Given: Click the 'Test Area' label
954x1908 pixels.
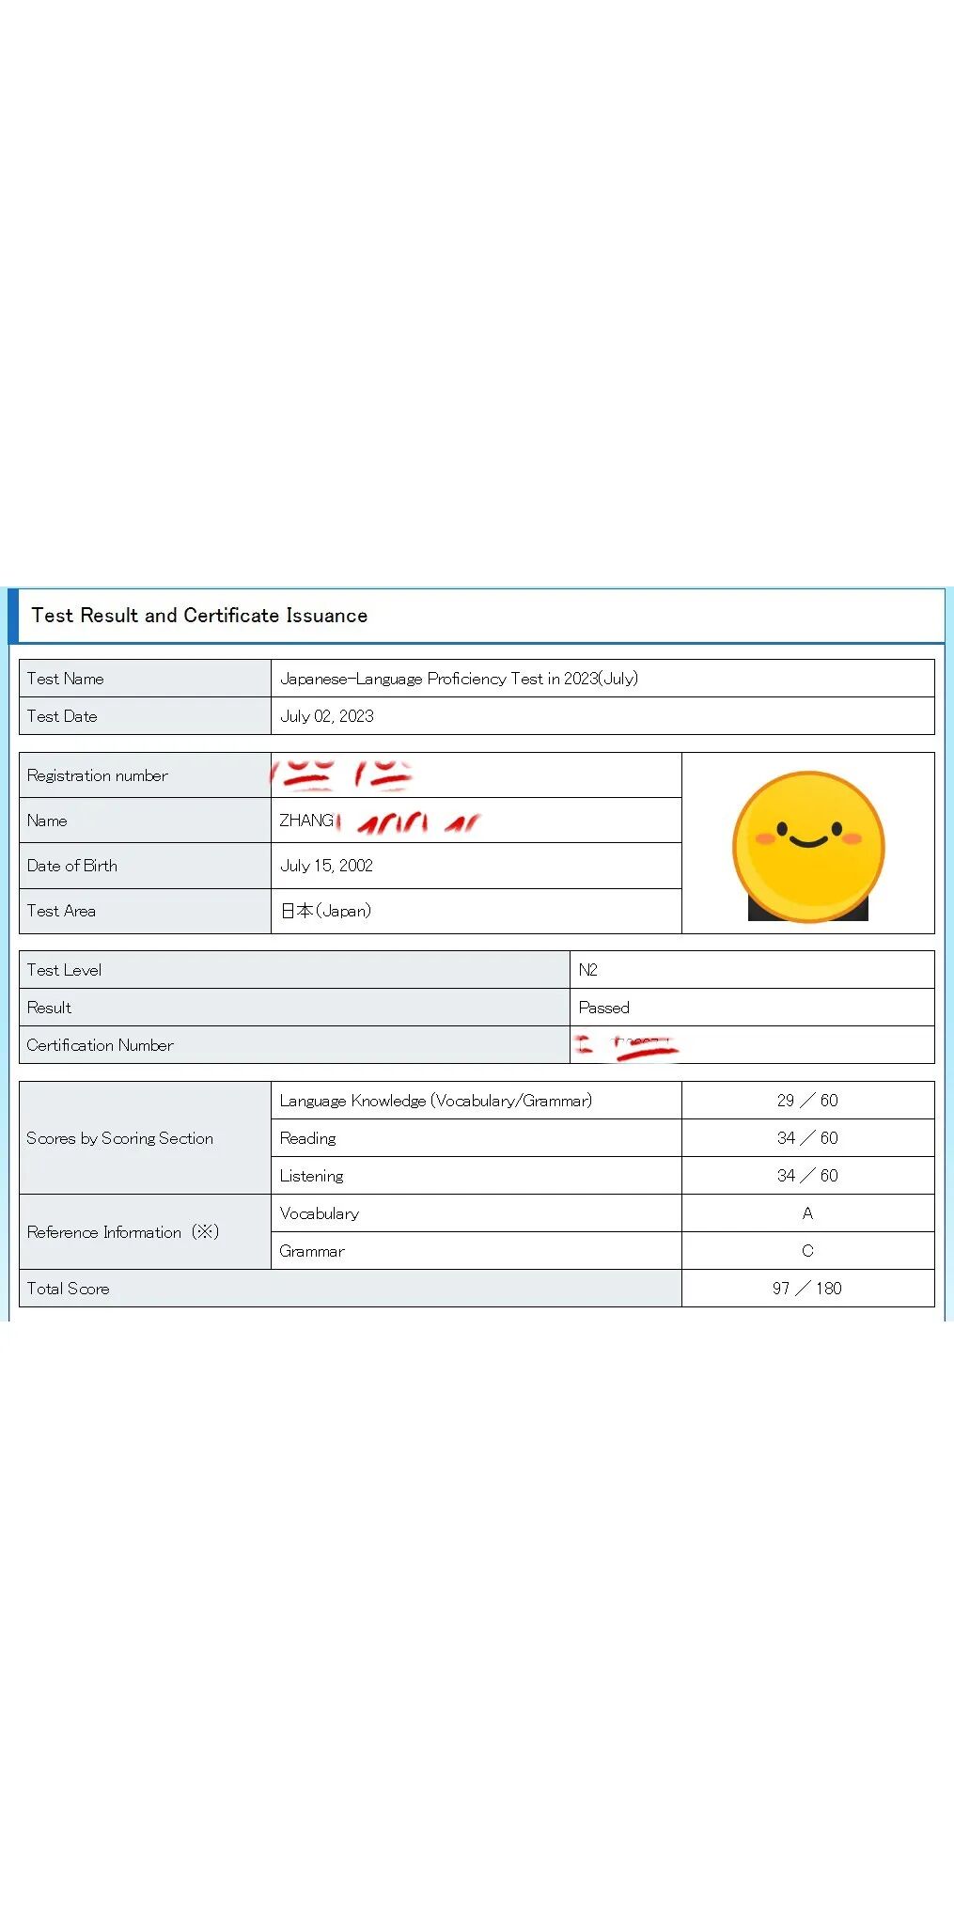Looking at the screenshot, I should (61, 911).
